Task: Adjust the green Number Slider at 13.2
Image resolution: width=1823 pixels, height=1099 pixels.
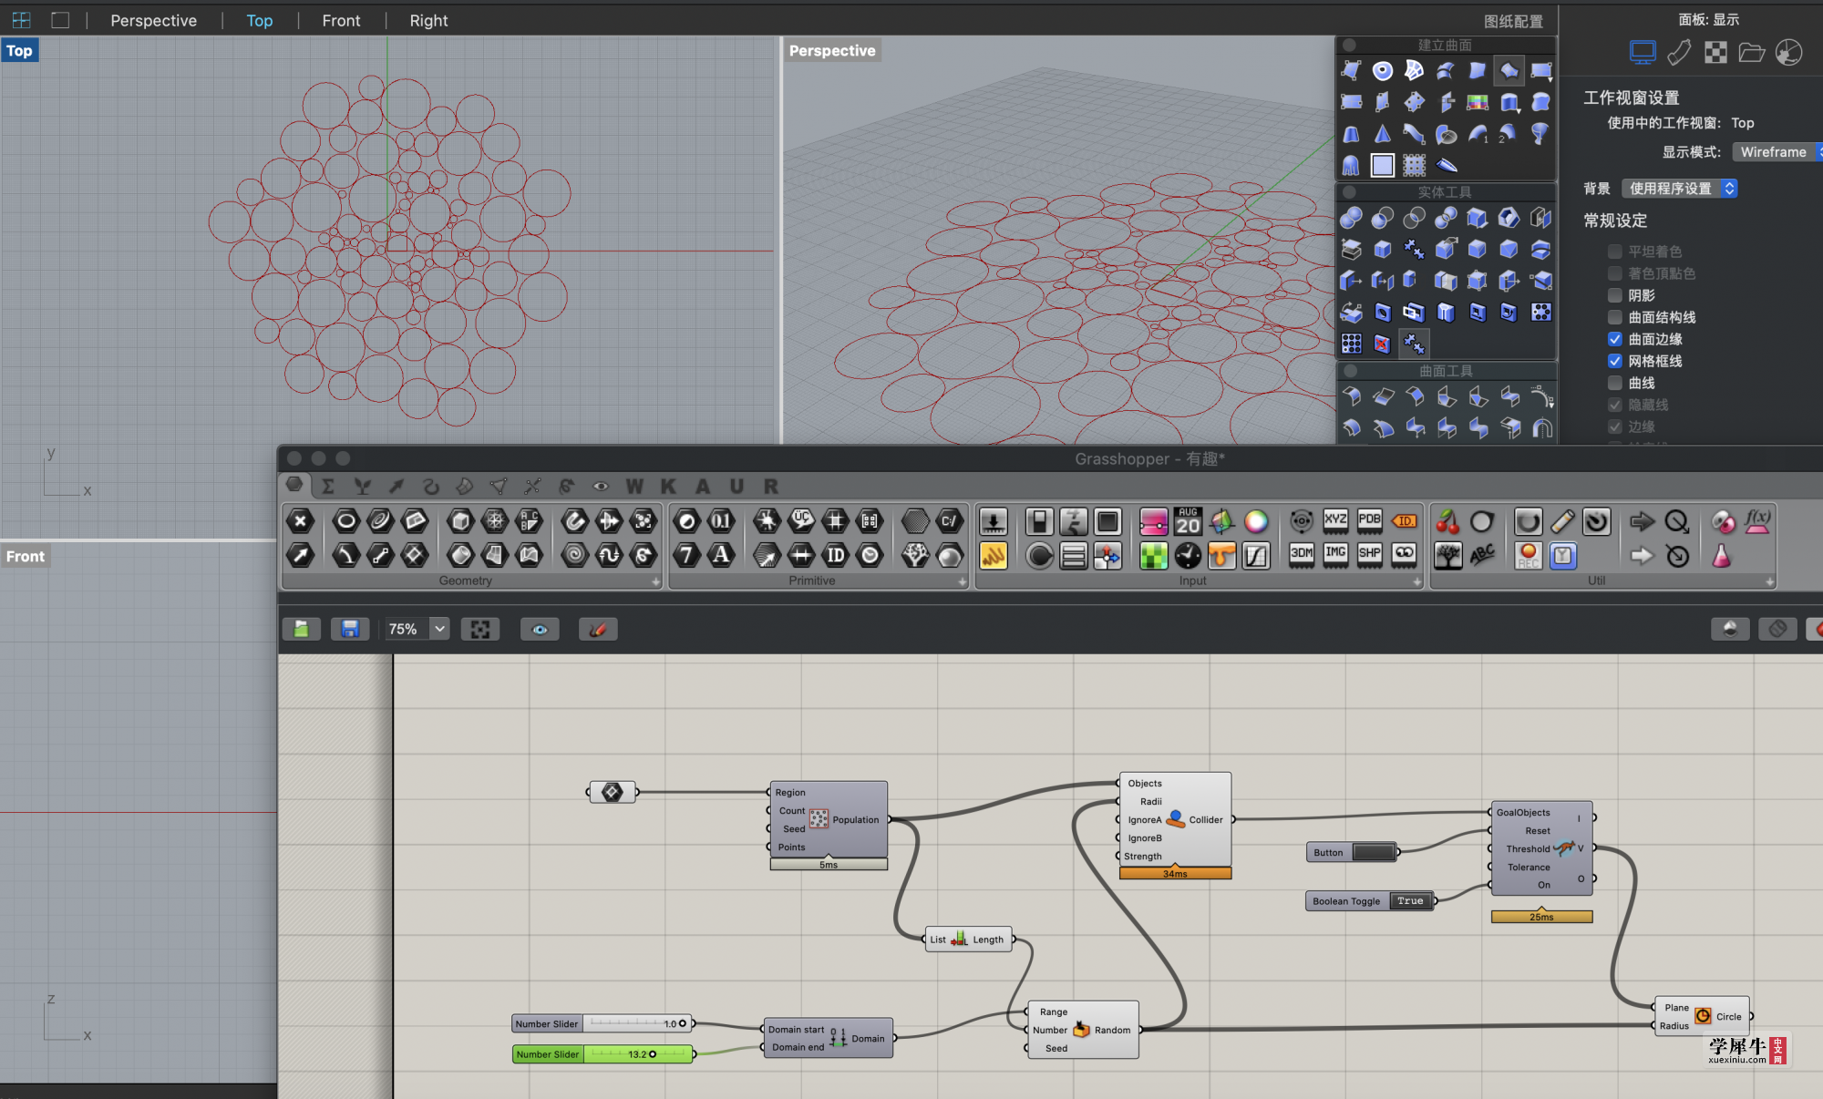Action: coord(603,1054)
